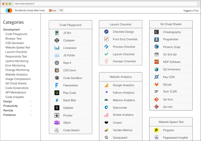This screenshot has width=201, height=141.
Task: Click the Website Analytics card header
Action: (121, 77)
